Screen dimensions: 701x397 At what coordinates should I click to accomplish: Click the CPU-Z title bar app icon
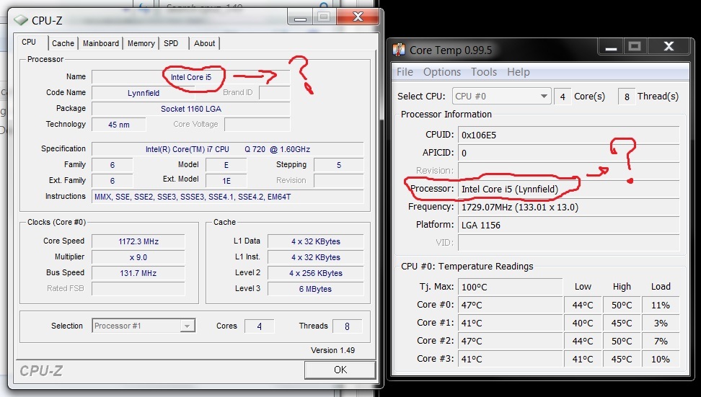click(x=21, y=20)
